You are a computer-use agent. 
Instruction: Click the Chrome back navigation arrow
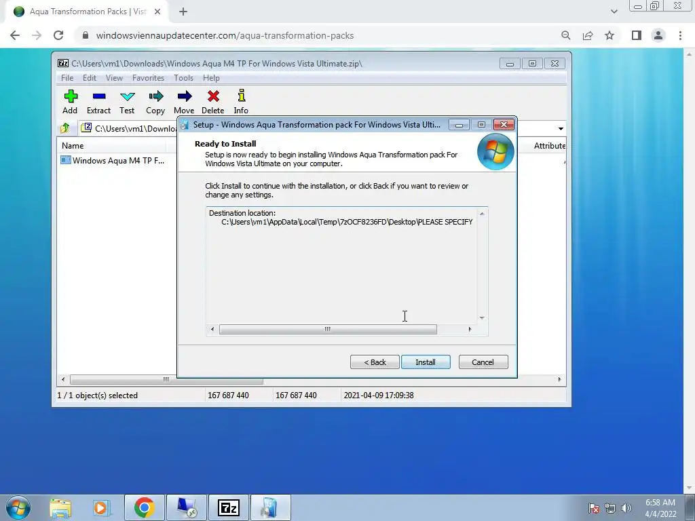pyautogui.click(x=15, y=35)
